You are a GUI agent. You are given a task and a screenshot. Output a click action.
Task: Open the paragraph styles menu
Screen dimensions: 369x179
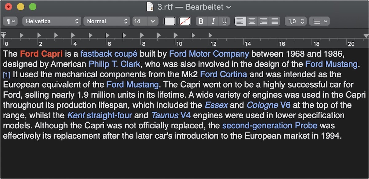tap(10, 21)
